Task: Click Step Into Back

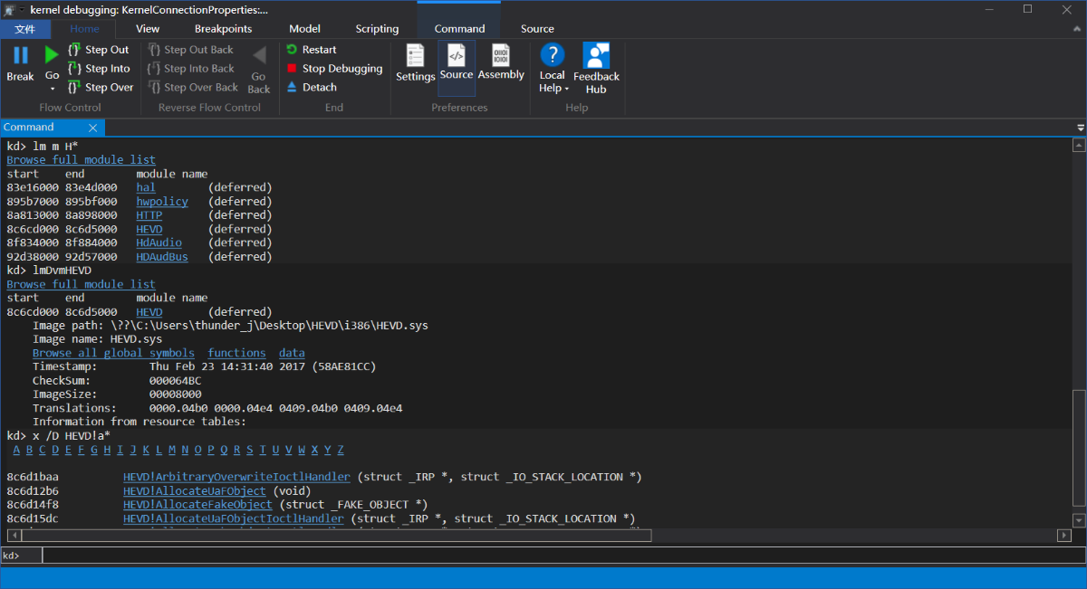Action: pos(191,69)
